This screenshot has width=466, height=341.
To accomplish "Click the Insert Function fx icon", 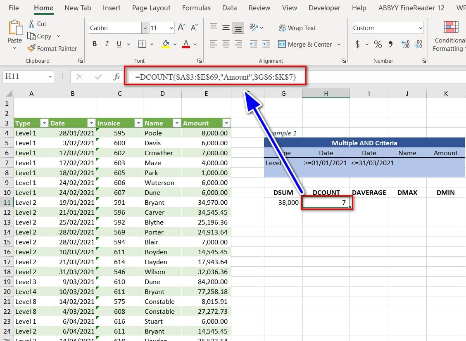I will [x=116, y=77].
